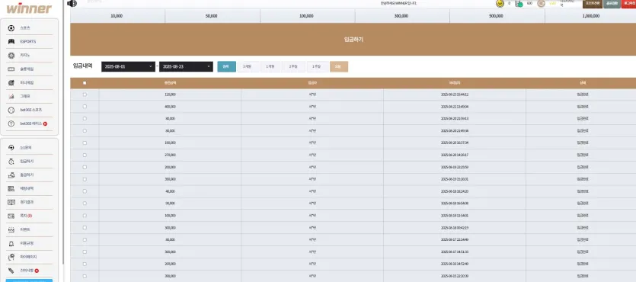This screenshot has width=636, height=282.
Task: Click the bell icon in sidebar
Action: point(11,243)
